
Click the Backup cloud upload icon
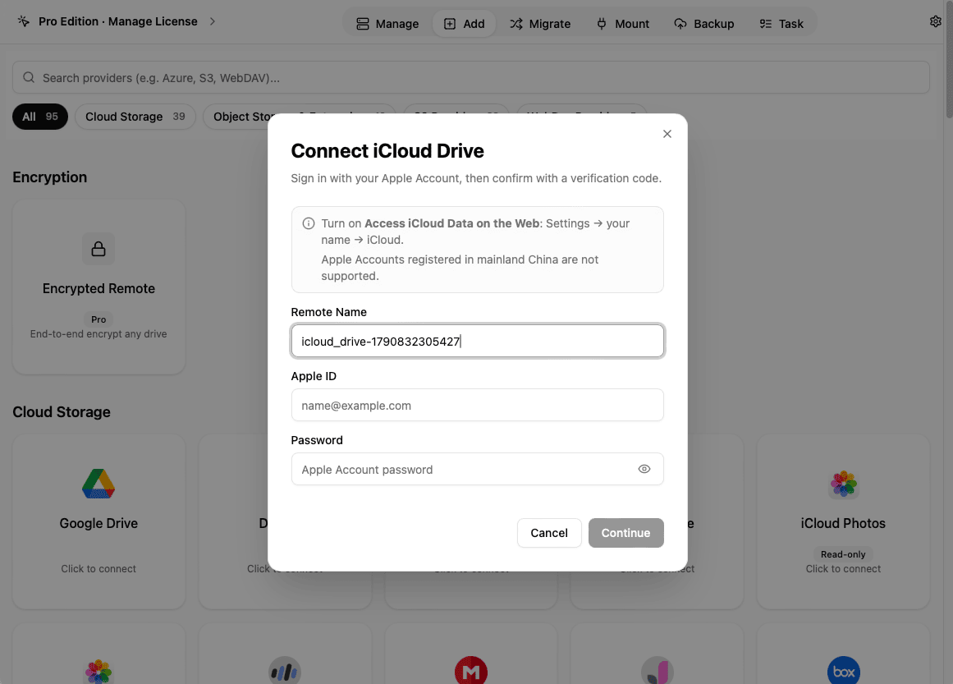[x=680, y=24]
